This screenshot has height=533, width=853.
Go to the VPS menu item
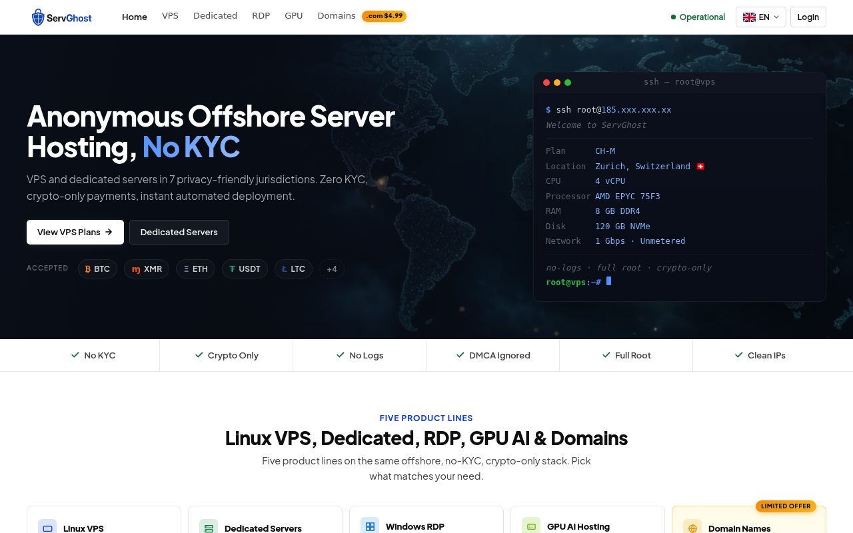tap(170, 16)
